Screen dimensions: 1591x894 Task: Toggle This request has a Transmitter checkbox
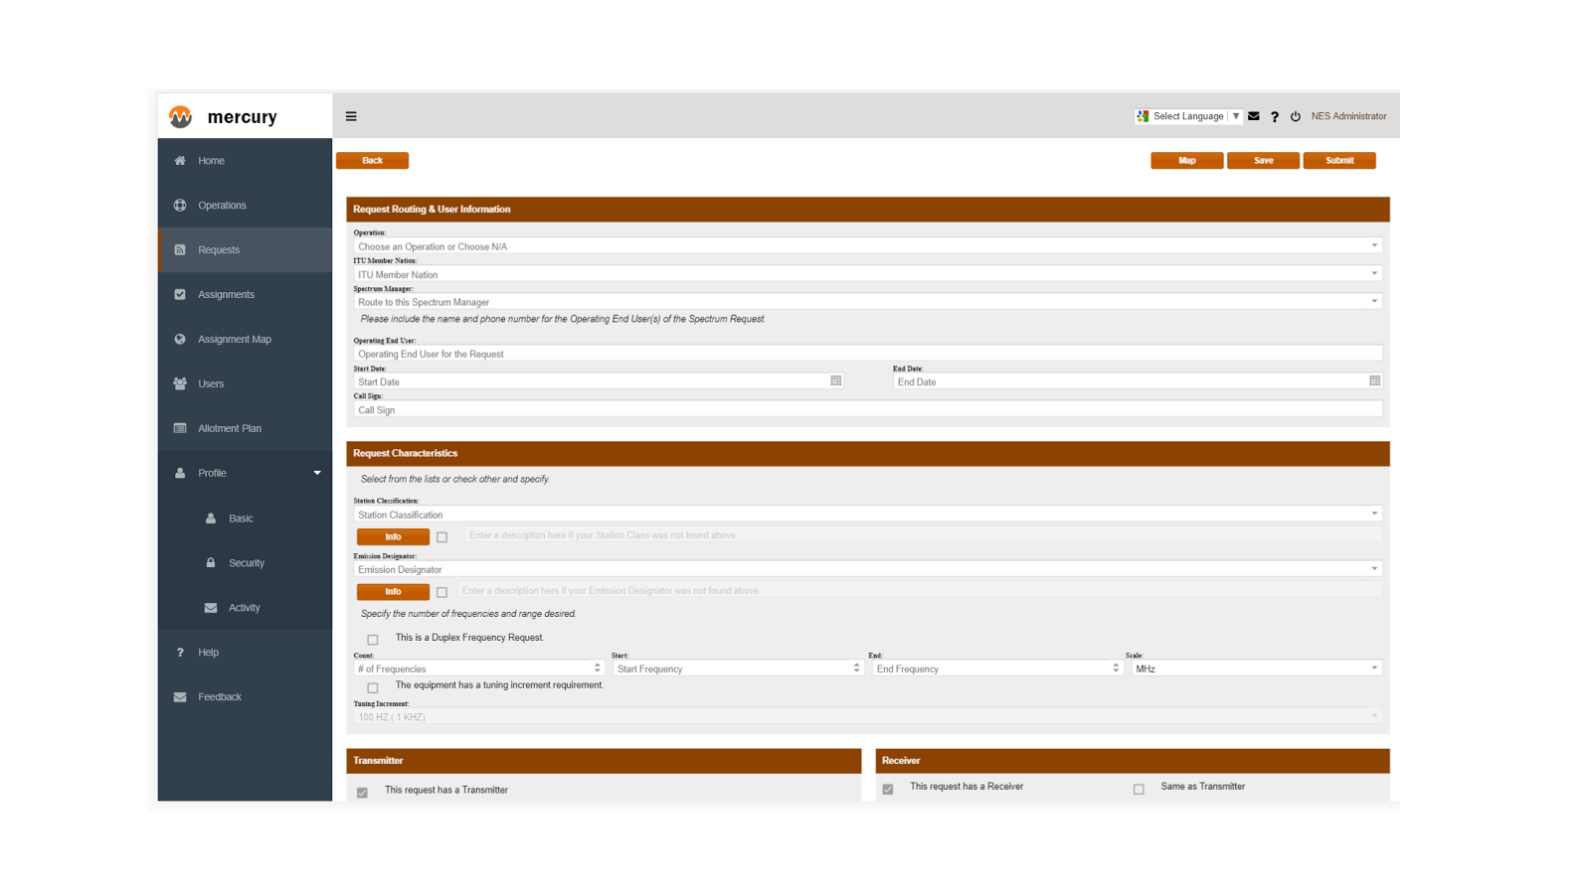[362, 793]
